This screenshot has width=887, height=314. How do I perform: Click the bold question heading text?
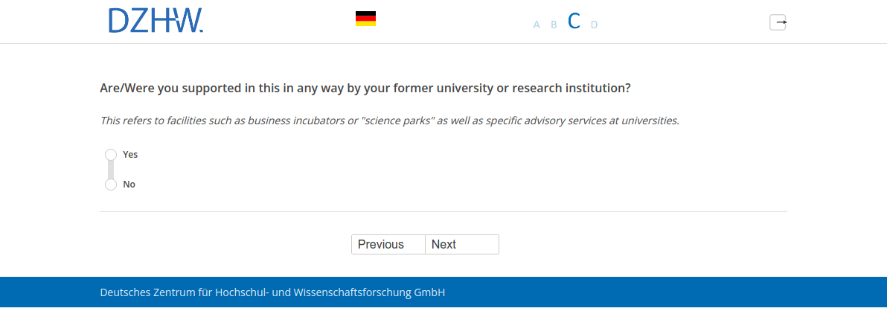pyautogui.click(x=365, y=88)
